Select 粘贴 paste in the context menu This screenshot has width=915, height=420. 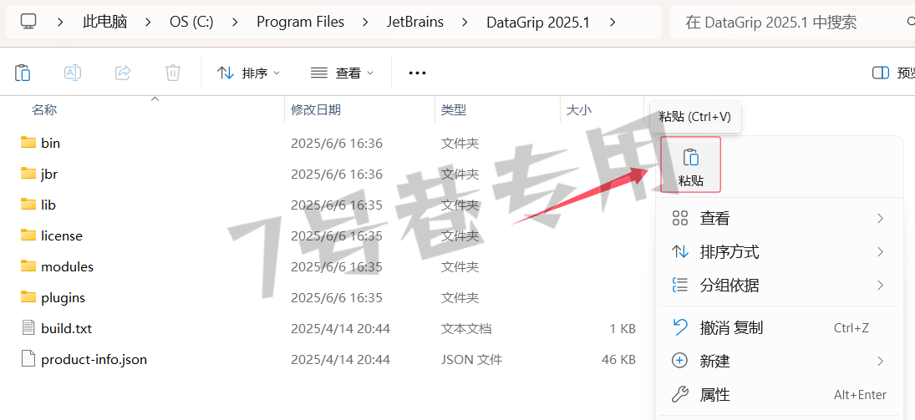(691, 164)
